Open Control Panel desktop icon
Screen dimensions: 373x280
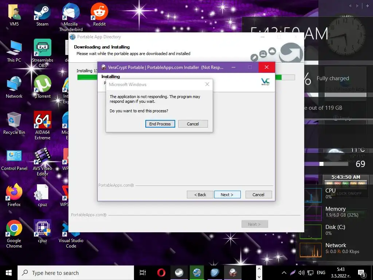[14, 160]
